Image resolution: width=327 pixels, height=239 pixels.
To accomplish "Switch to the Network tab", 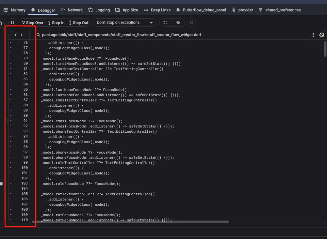I will (x=72, y=10).
